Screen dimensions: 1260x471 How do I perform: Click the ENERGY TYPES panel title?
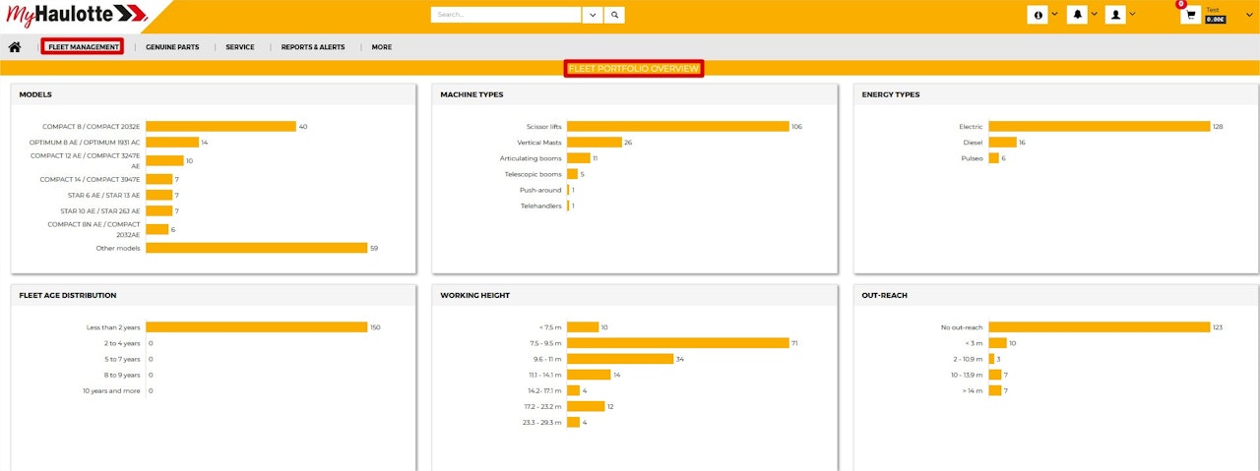(891, 94)
